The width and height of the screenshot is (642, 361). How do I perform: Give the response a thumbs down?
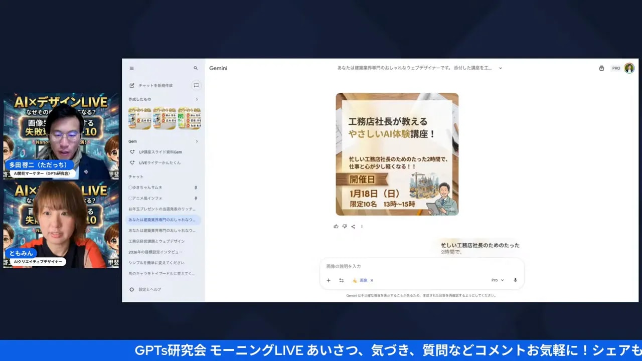(x=345, y=226)
